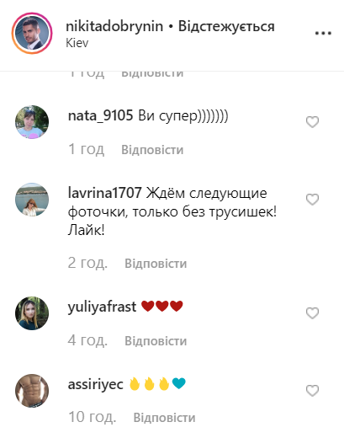This screenshot has width=344, height=438.
Task: View nata_9105's avatar
Action: [x=32, y=122]
